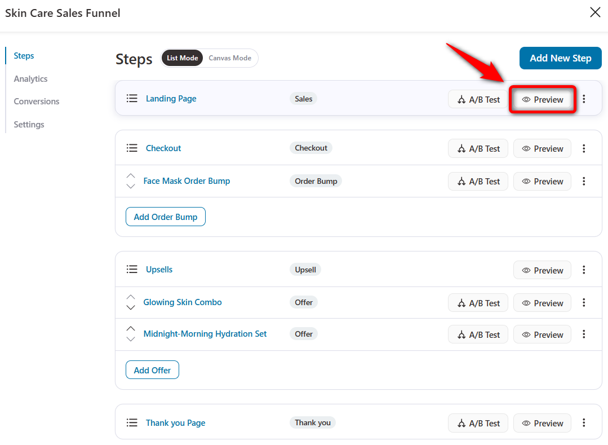Open the three-dot menu for Landing Page
Image resolution: width=608 pixels, height=445 pixels.
click(x=584, y=99)
